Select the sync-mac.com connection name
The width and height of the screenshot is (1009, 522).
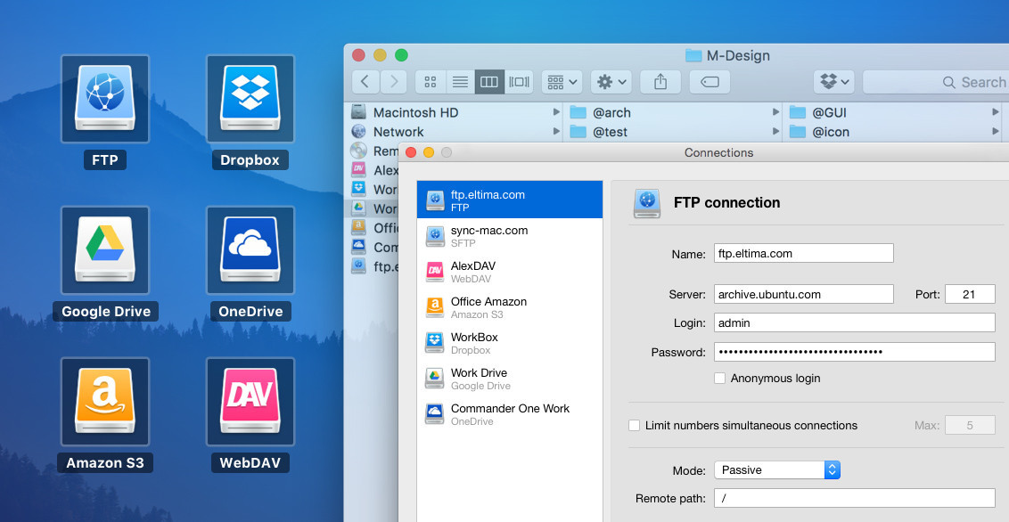489,230
